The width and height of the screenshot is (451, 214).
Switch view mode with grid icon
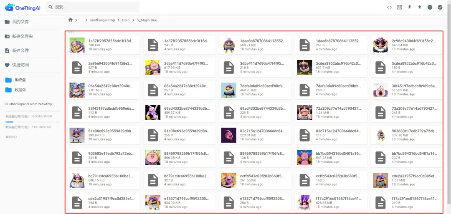400,7
